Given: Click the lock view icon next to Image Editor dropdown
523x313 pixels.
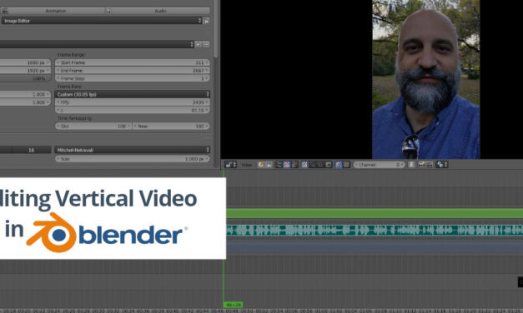Looking at the screenshot, I should coord(207,21).
